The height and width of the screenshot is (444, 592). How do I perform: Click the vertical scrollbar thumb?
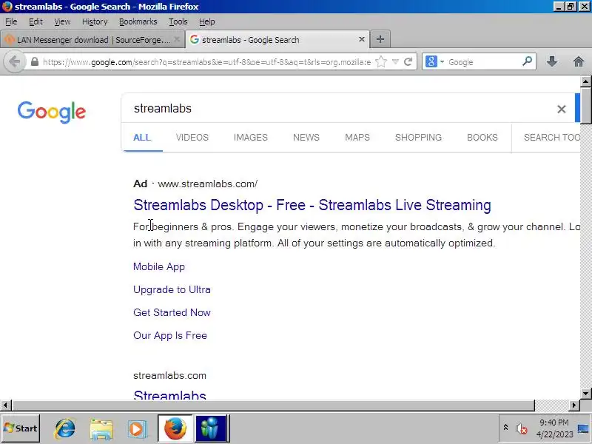pos(585,105)
